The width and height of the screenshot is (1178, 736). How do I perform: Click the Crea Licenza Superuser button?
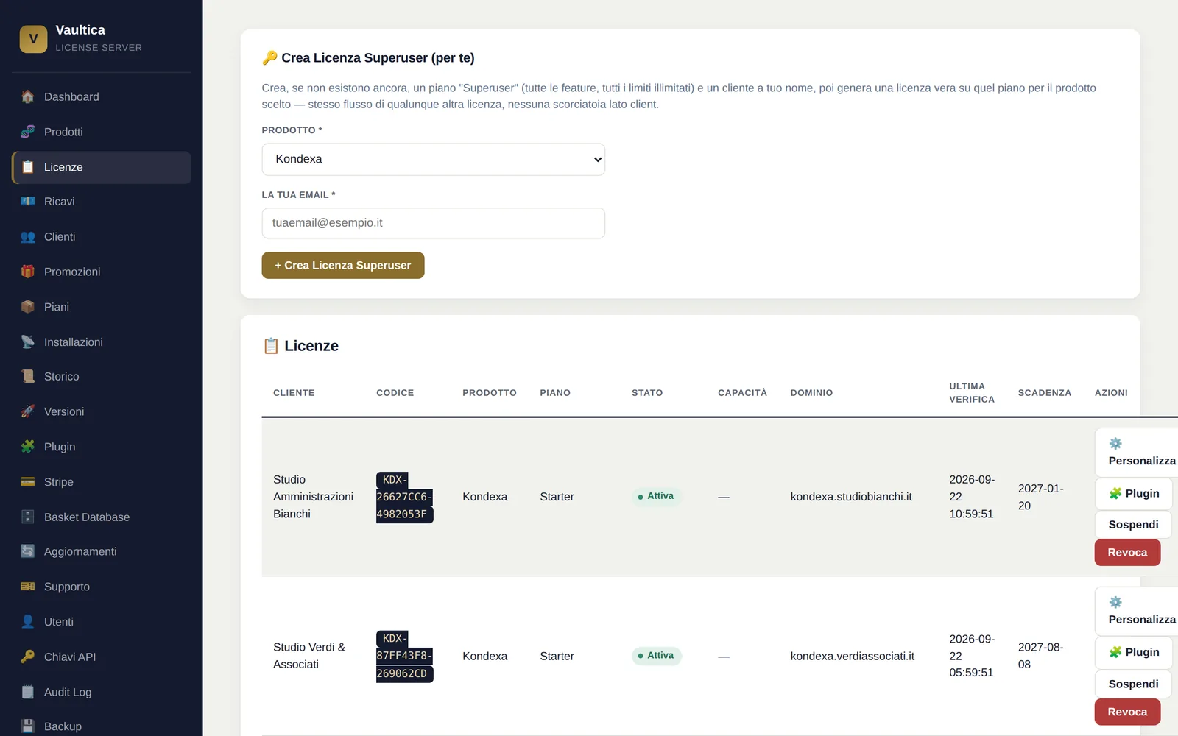[343, 266]
